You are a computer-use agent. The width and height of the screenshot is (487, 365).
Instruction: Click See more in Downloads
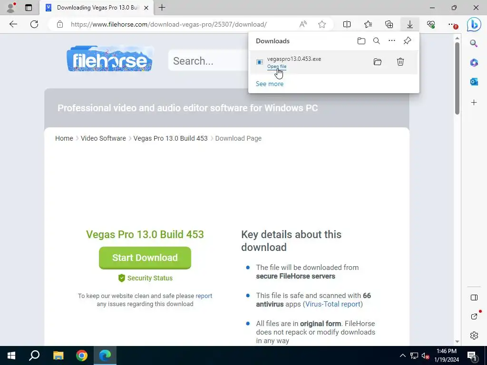(270, 84)
